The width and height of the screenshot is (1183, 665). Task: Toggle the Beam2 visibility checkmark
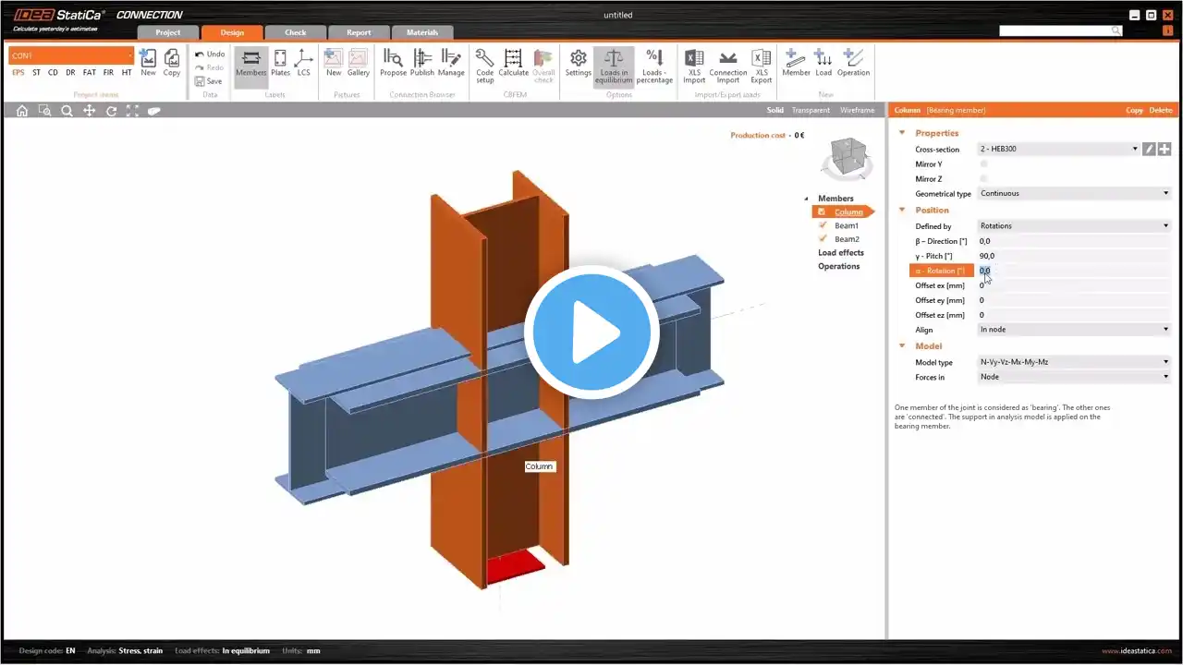(822, 239)
